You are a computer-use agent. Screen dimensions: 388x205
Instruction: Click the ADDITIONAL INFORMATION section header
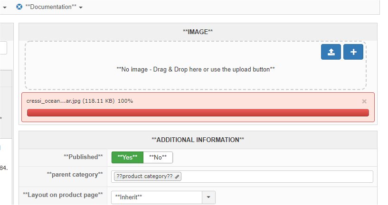[198, 140]
